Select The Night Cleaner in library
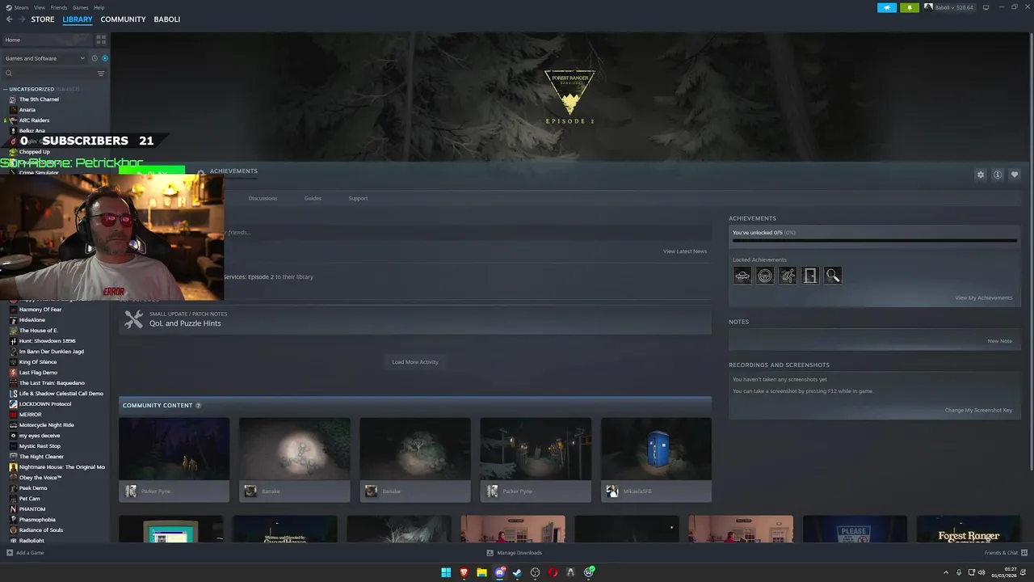Screen dimensions: 1034x582 41,457
